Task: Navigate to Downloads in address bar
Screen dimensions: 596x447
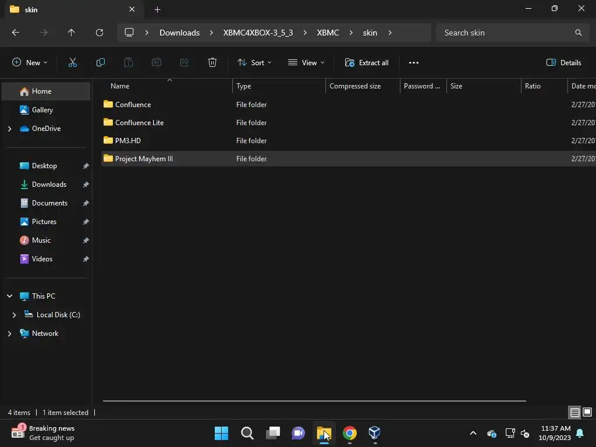Action: coord(179,33)
